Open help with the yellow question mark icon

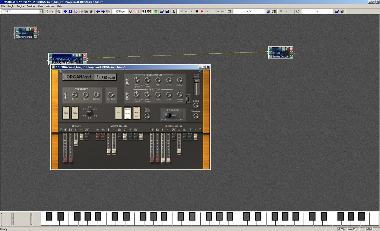tap(174, 11)
